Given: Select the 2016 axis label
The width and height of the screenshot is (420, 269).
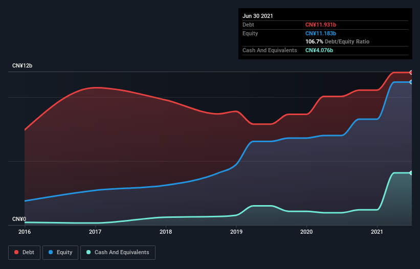Looking at the screenshot, I should pos(25,232).
